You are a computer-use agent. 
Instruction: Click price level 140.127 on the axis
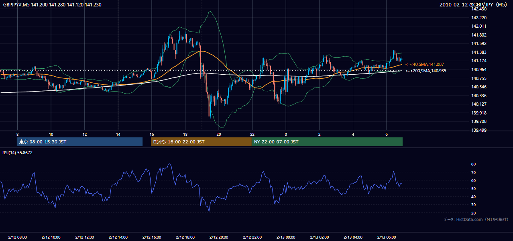480,104
